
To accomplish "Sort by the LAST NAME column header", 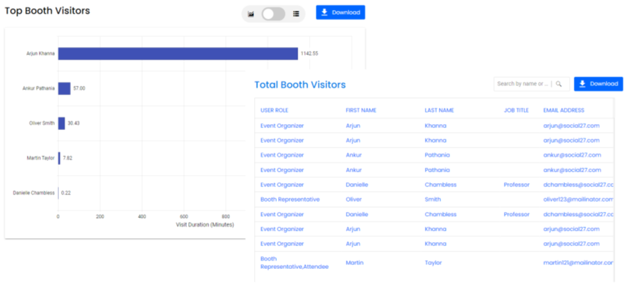I will (x=440, y=110).
